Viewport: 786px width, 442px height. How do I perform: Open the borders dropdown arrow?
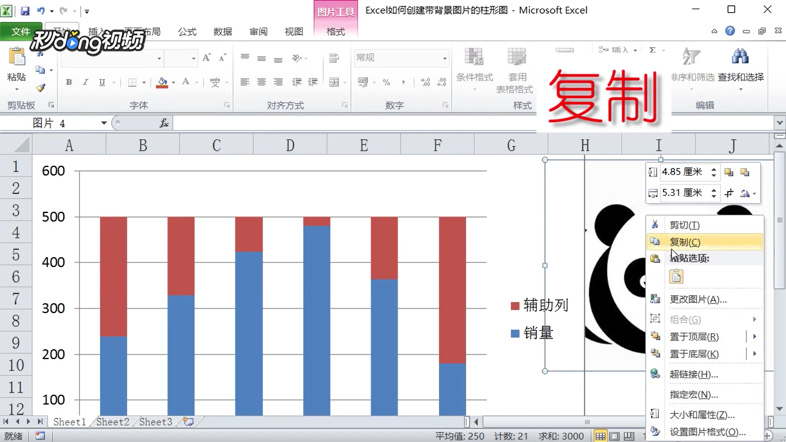click(143, 82)
